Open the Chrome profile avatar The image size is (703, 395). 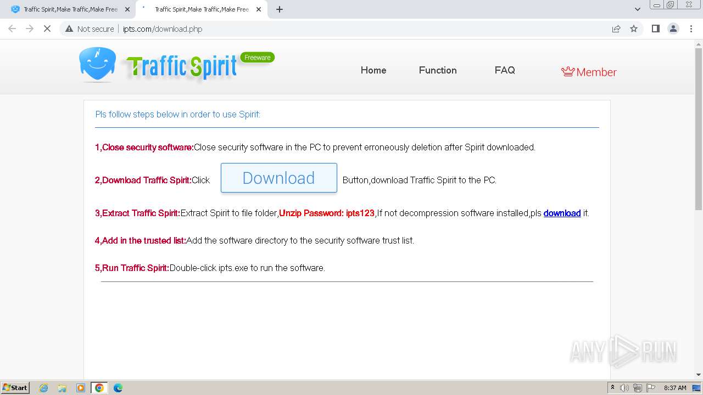[673, 29]
